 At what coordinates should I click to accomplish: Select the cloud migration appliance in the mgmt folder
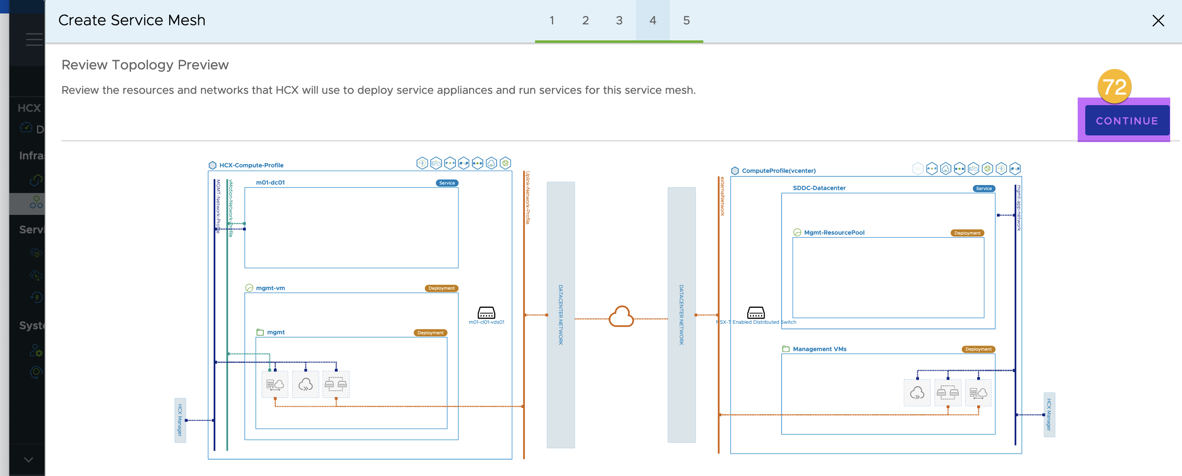click(x=305, y=384)
